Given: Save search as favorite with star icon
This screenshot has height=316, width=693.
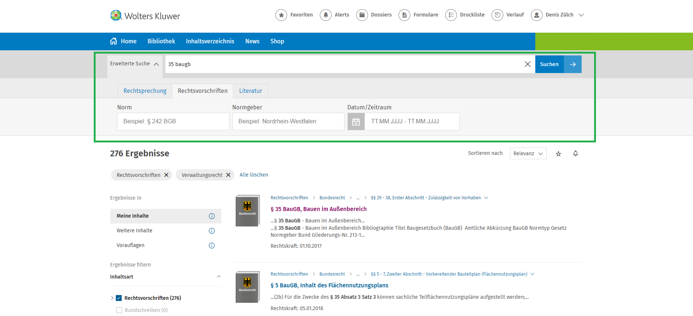Looking at the screenshot, I should click(x=558, y=154).
